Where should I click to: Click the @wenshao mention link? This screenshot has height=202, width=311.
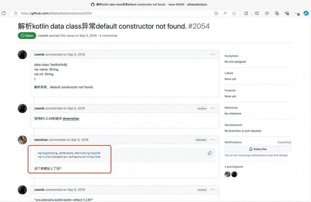pos(71,119)
